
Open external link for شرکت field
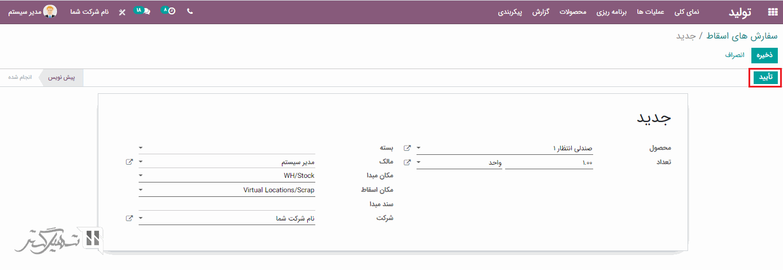[129, 219]
